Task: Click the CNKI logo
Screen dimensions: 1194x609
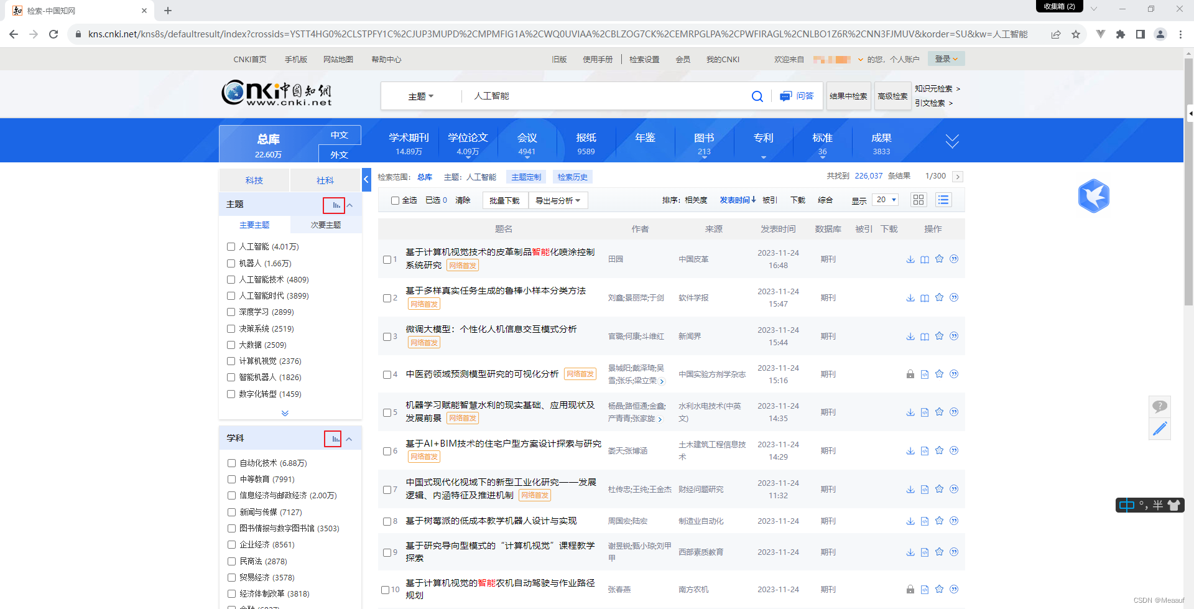Action: tap(277, 93)
